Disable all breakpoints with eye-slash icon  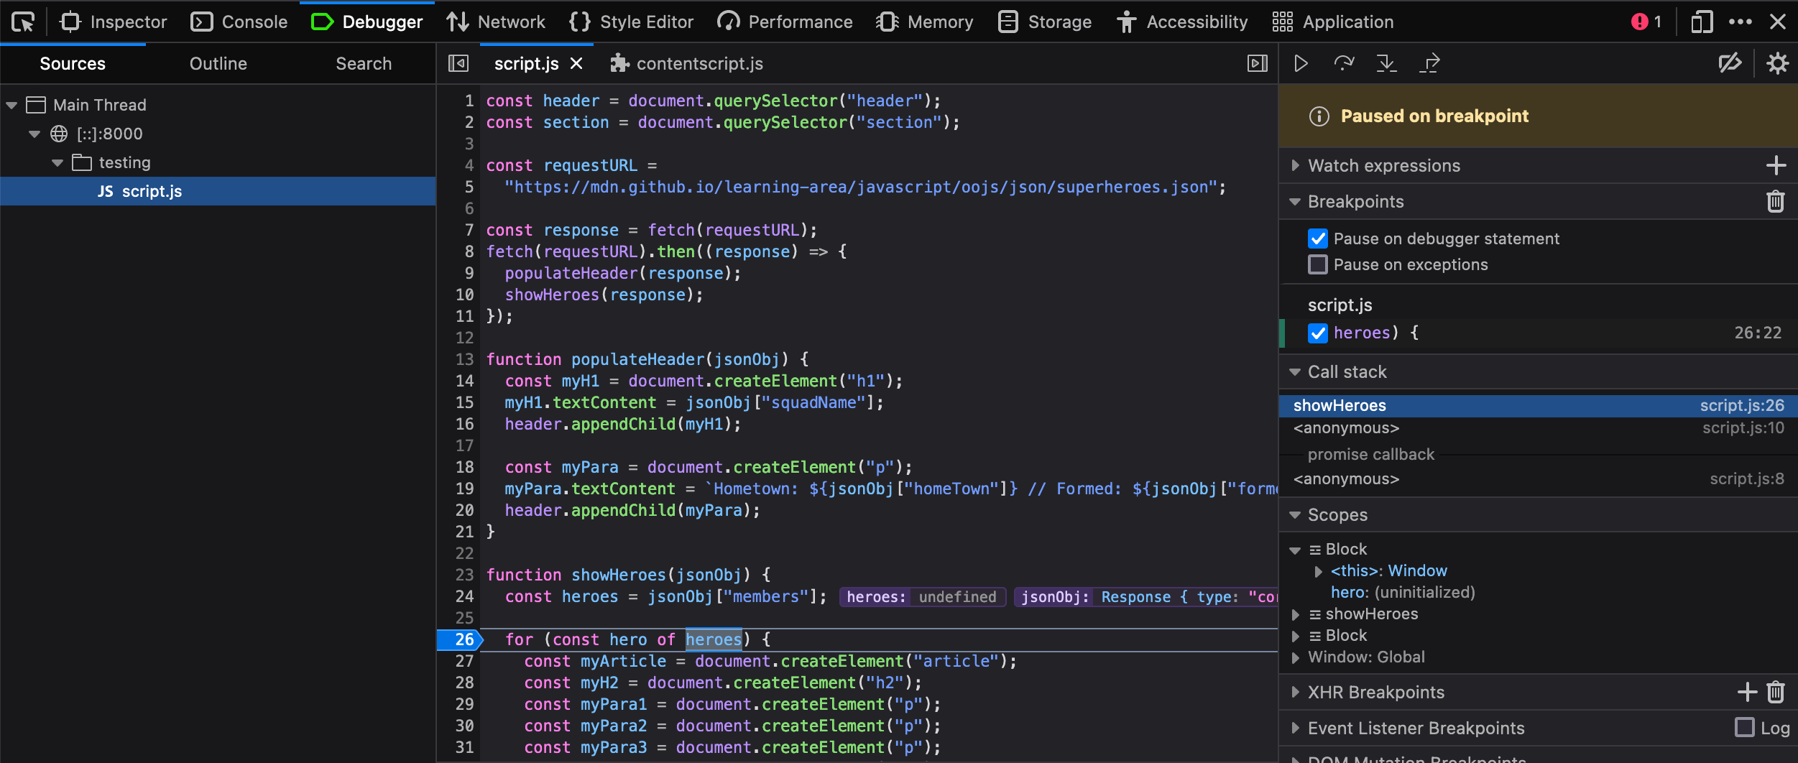point(1730,63)
